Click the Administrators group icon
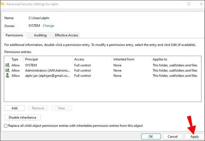205x141 pixels. [x=7, y=70]
